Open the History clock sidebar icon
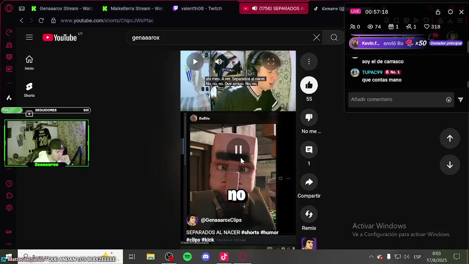 point(9,183)
